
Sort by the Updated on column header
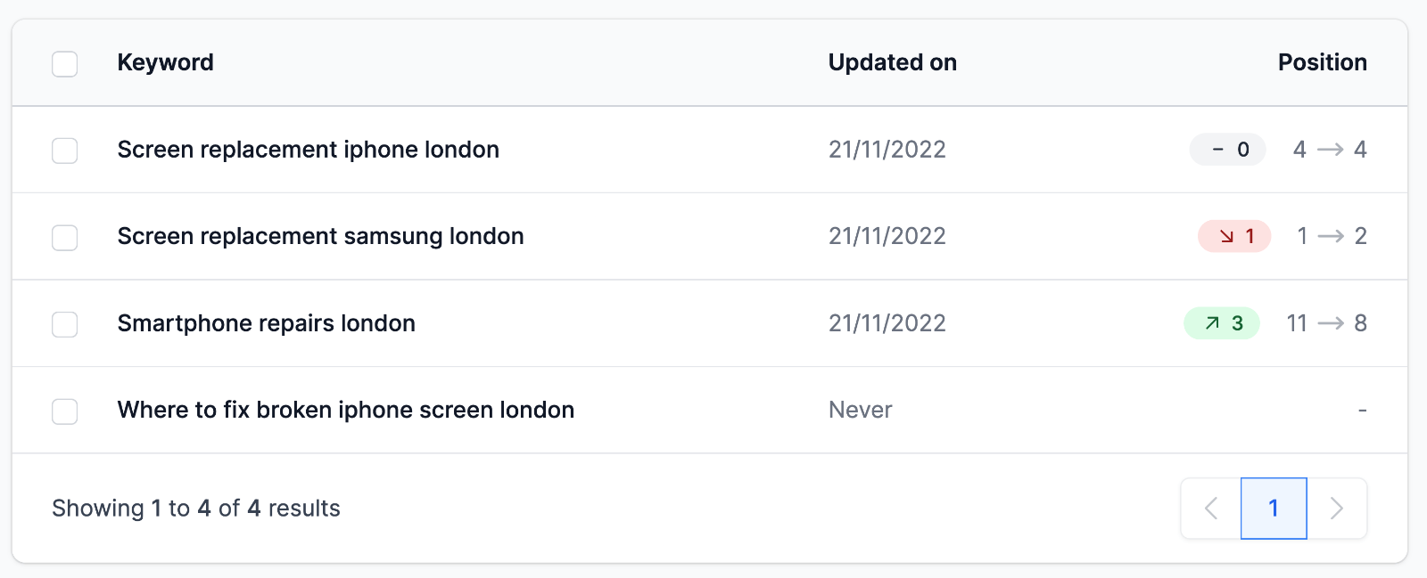[x=893, y=62]
